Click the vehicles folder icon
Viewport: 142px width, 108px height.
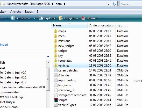pos(55,65)
